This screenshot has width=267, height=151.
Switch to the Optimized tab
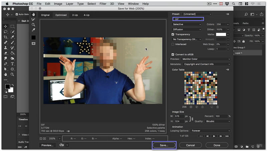point(61,15)
